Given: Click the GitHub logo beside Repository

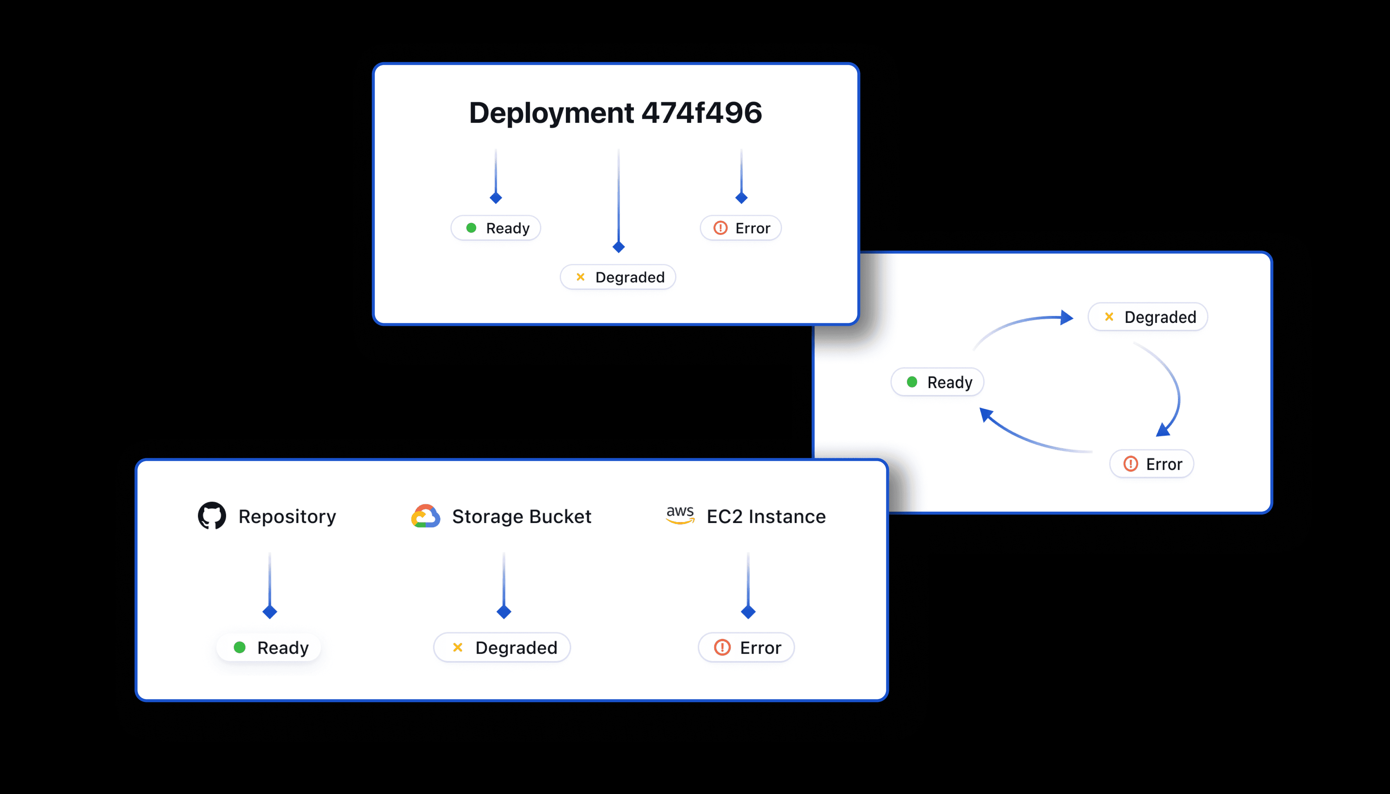Looking at the screenshot, I should (x=212, y=516).
